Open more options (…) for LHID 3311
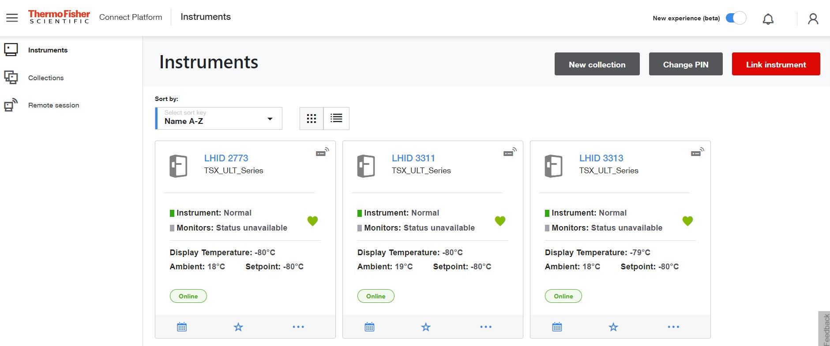830x346 pixels. tap(486, 327)
